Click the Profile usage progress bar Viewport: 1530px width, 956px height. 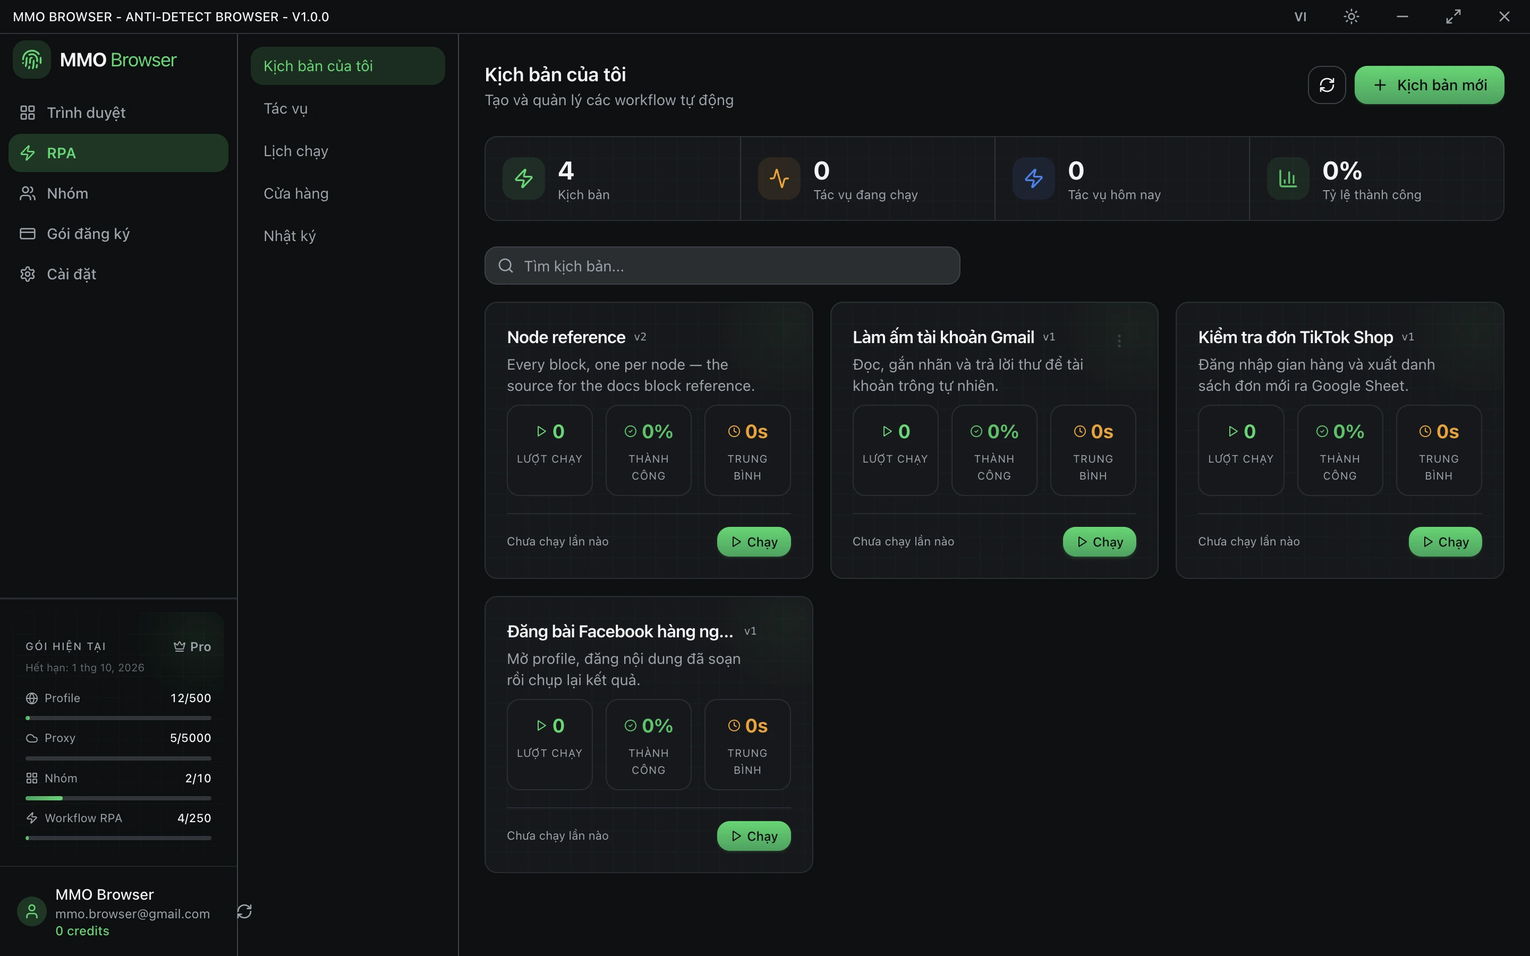118,718
